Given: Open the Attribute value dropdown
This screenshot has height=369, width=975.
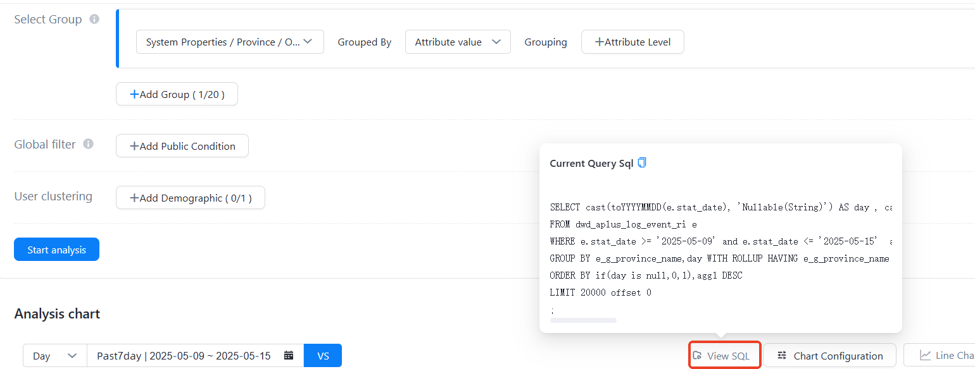Looking at the screenshot, I should click(458, 42).
